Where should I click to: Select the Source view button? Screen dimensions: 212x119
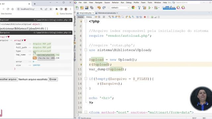tap(80, 17)
